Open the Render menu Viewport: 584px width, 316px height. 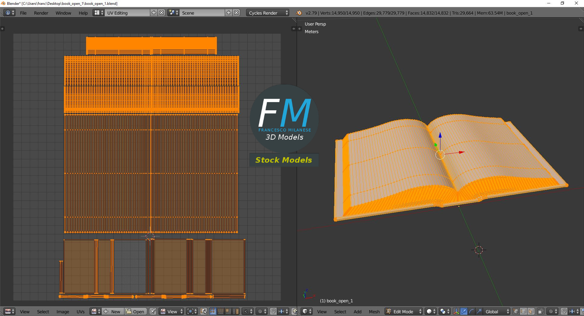pos(41,13)
